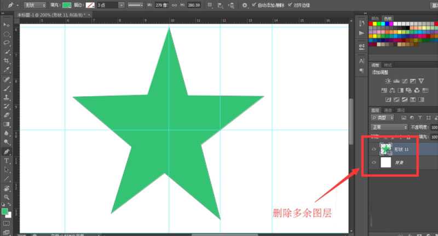Switch to the 色板 swatches tab
This screenshot has height=236, width=438.
[388, 19]
